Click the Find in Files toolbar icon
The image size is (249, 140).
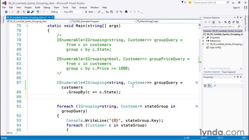point(99,12)
